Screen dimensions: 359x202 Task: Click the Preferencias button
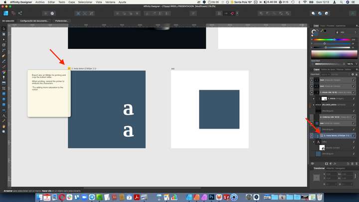tap(61, 21)
